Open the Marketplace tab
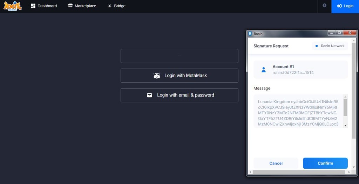The image size is (359, 184). point(82,6)
